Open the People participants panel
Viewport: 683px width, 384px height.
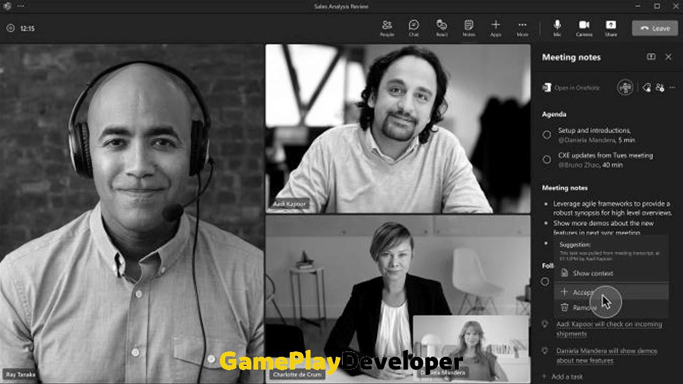(387, 28)
